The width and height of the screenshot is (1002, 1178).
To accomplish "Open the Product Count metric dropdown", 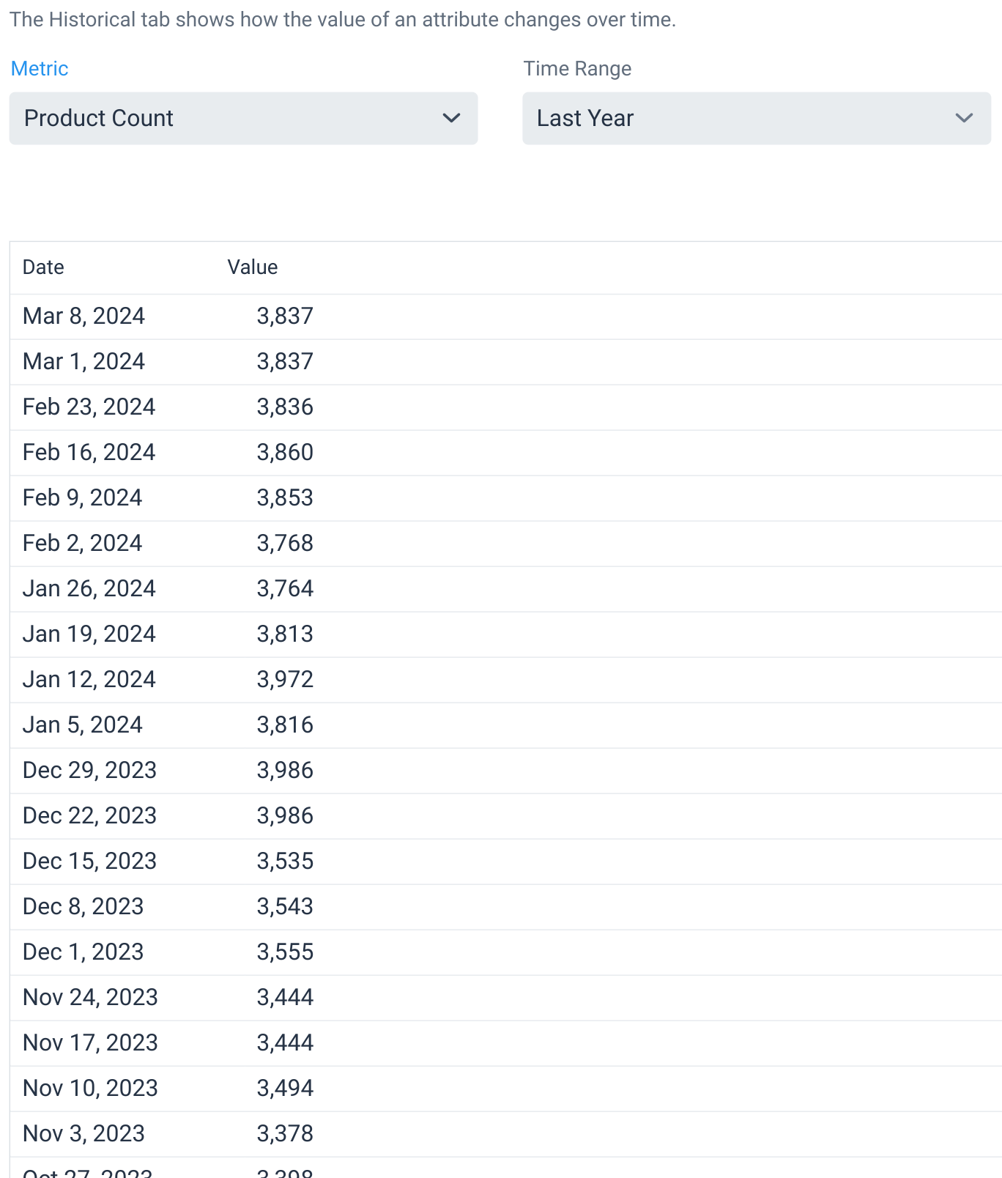I will click(243, 118).
